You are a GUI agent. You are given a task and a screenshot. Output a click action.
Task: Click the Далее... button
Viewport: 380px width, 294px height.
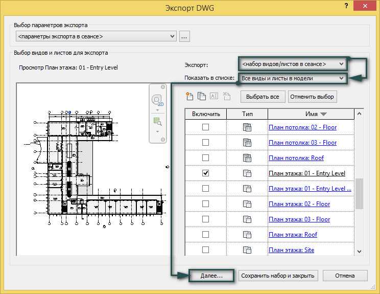pos(211,276)
